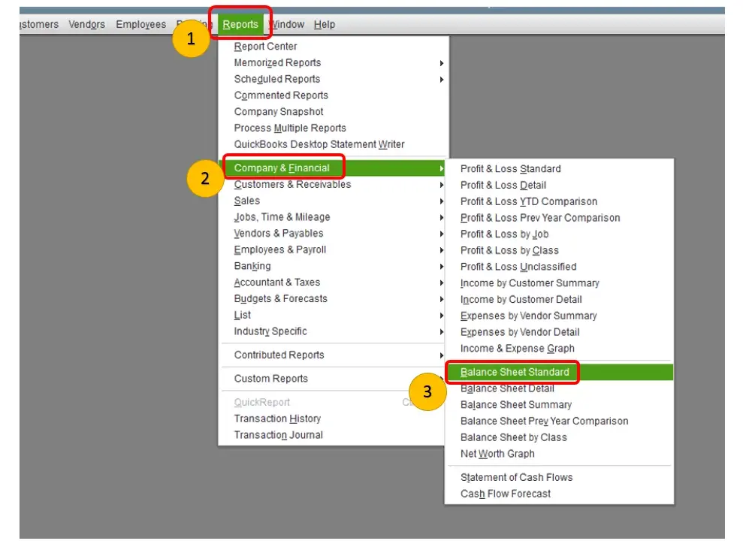Viewport: 743px width, 550px height.
Task: Expand Jobs, Time & Mileage submenu
Action: [333, 217]
